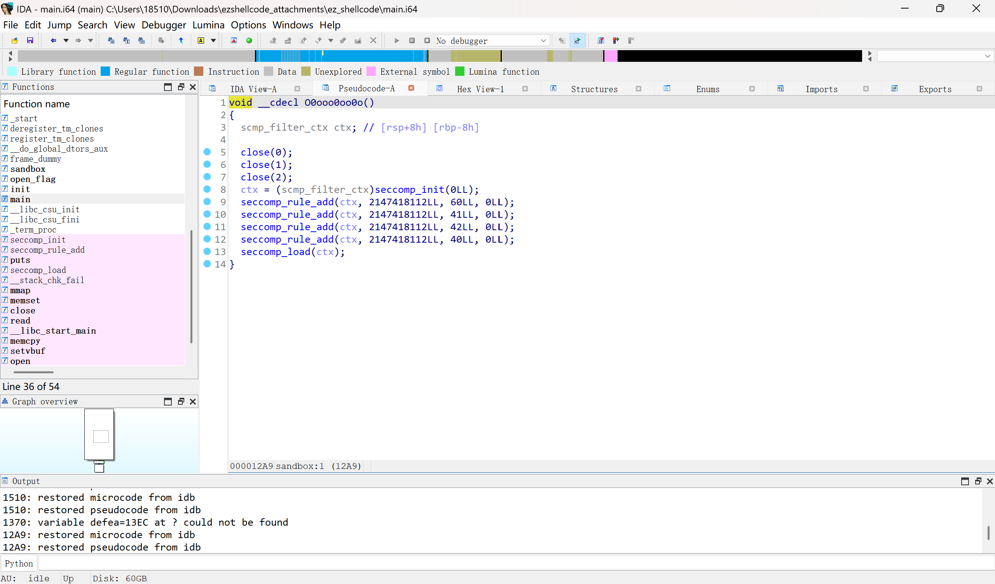Switch to the Exports tab
Screen dimensions: 995x584
935,89
